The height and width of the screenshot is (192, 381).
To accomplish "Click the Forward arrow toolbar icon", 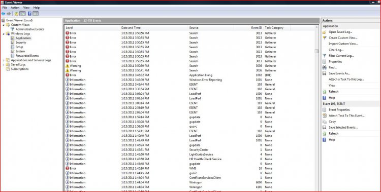I will (9, 14).
